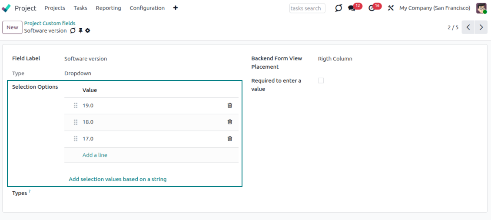Screen dimensions: 491x220
Task: Click the tasks search input field
Action: click(307, 8)
